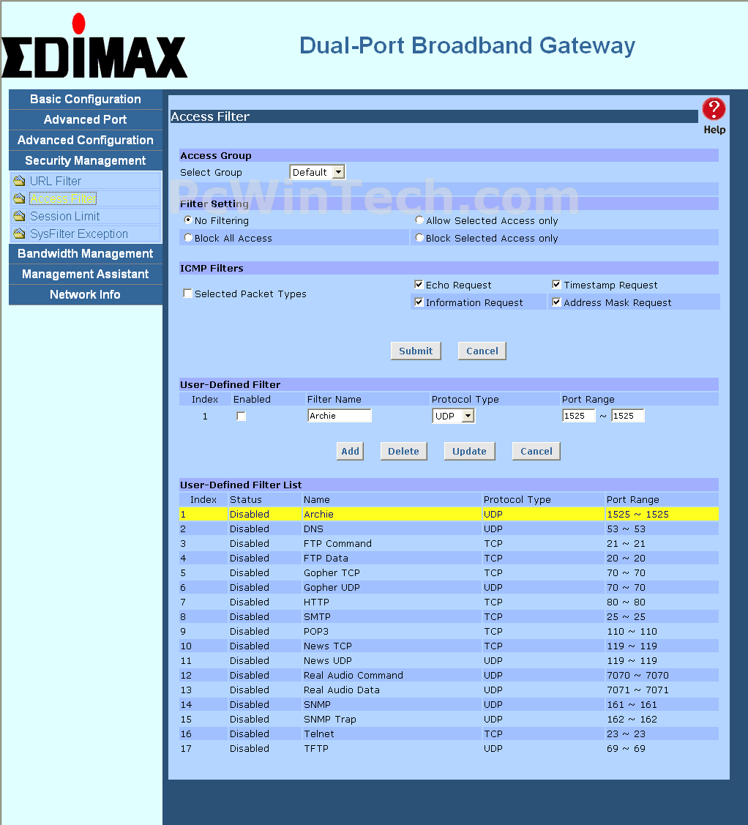Open the Protocol Type UDP dropdown
The image size is (748, 825).
point(454,417)
